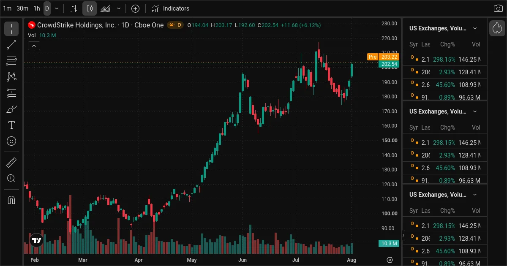Activate the zoom in tool

click(x=11, y=178)
